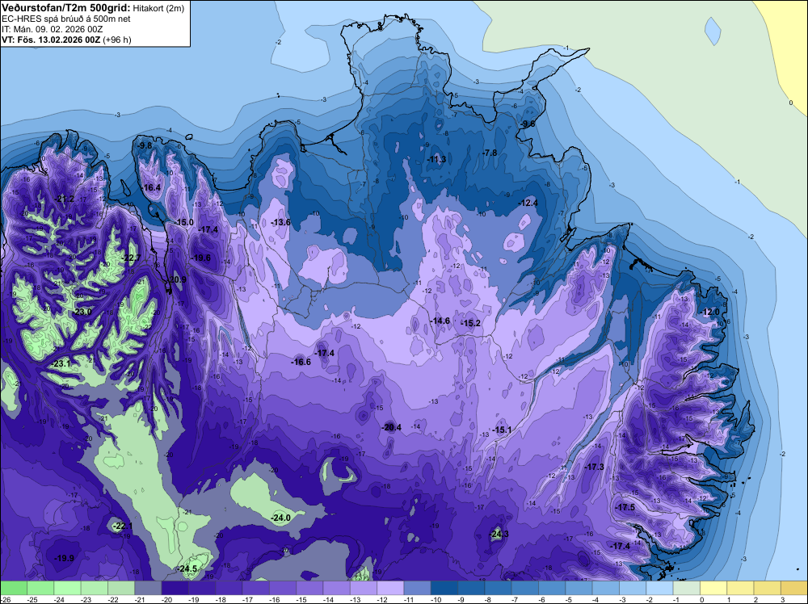The height and width of the screenshot is (604, 808).
Task: Click the -17.5 temperature value
Action: click(625, 507)
